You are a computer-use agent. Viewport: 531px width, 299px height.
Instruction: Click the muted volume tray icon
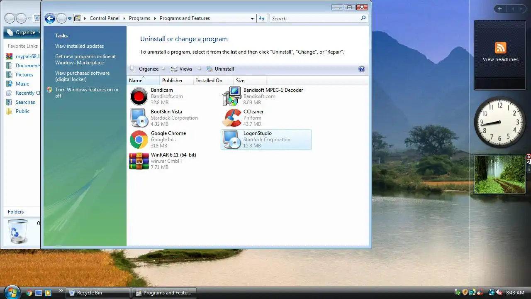pyautogui.click(x=499, y=292)
